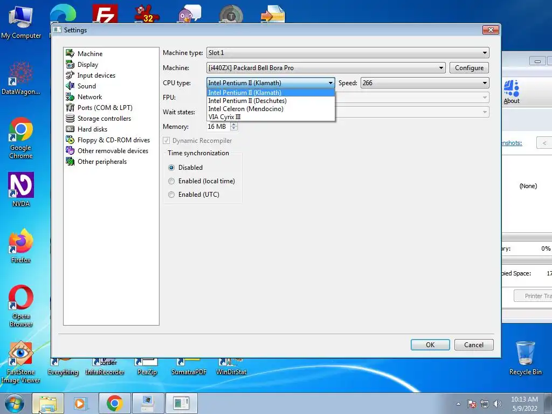The height and width of the screenshot is (414, 552).
Task: Select the Network category icon
Action: point(70,97)
